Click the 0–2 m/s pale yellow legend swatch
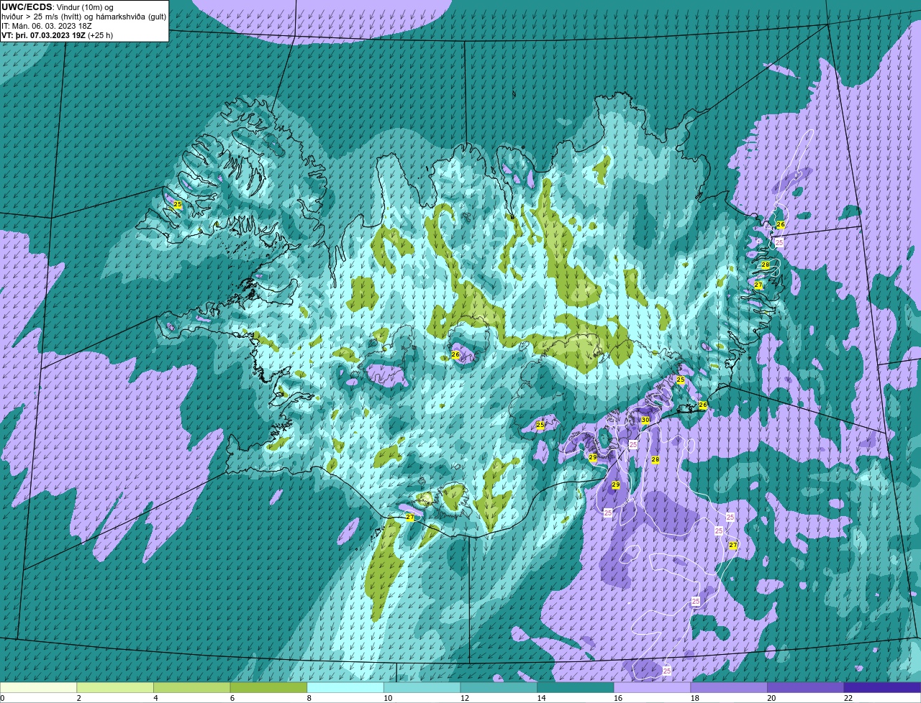 tap(38, 687)
